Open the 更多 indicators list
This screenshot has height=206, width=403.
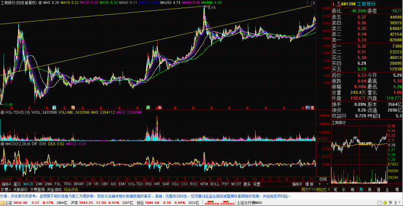click(x=247, y=184)
